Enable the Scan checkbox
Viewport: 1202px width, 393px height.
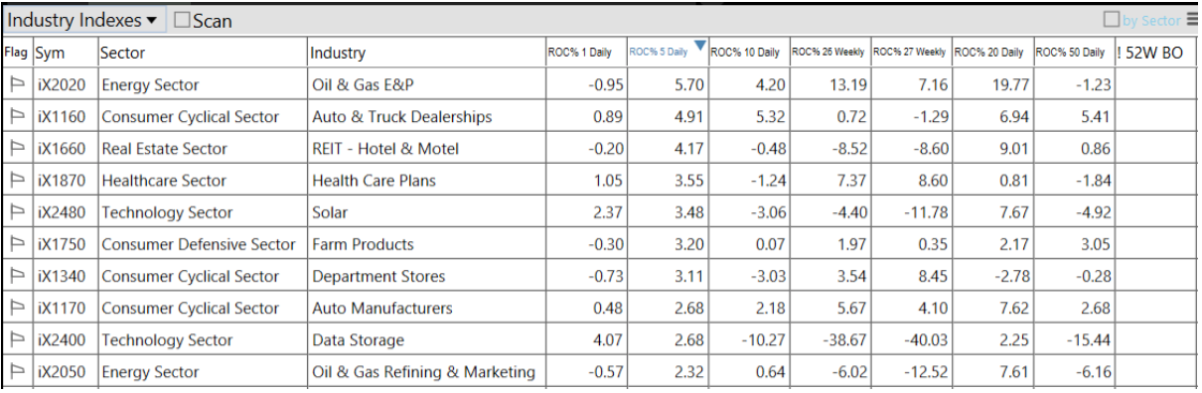tap(182, 20)
